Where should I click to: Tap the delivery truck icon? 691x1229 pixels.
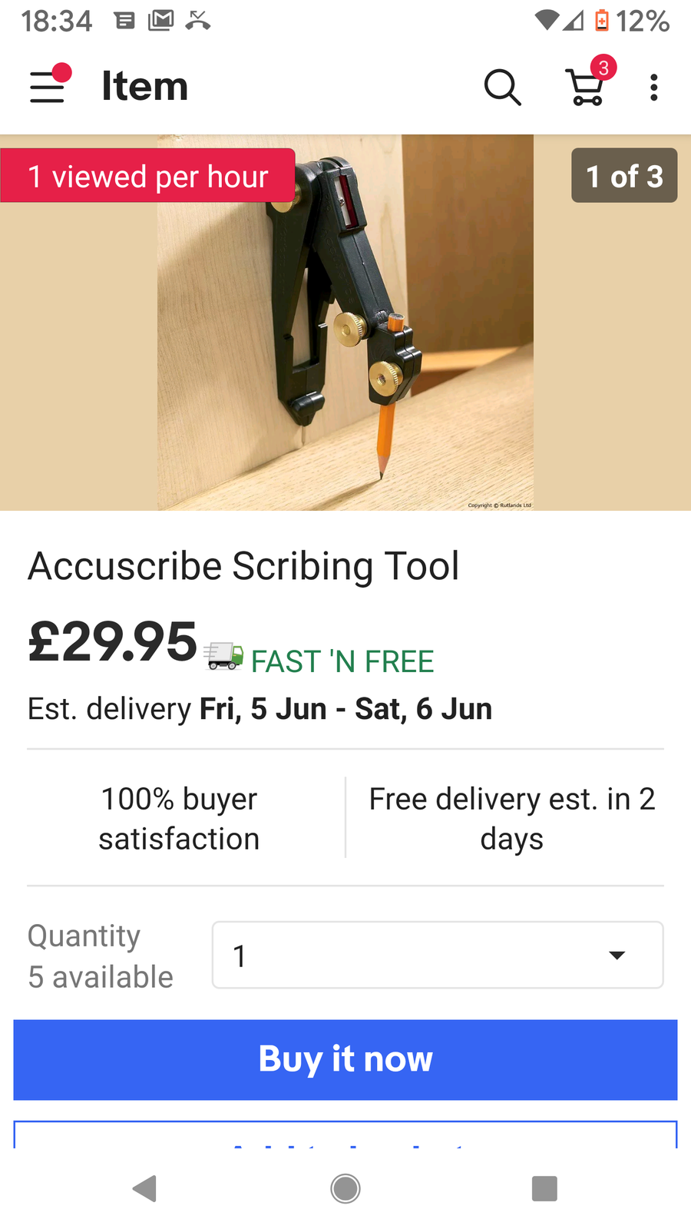223,657
